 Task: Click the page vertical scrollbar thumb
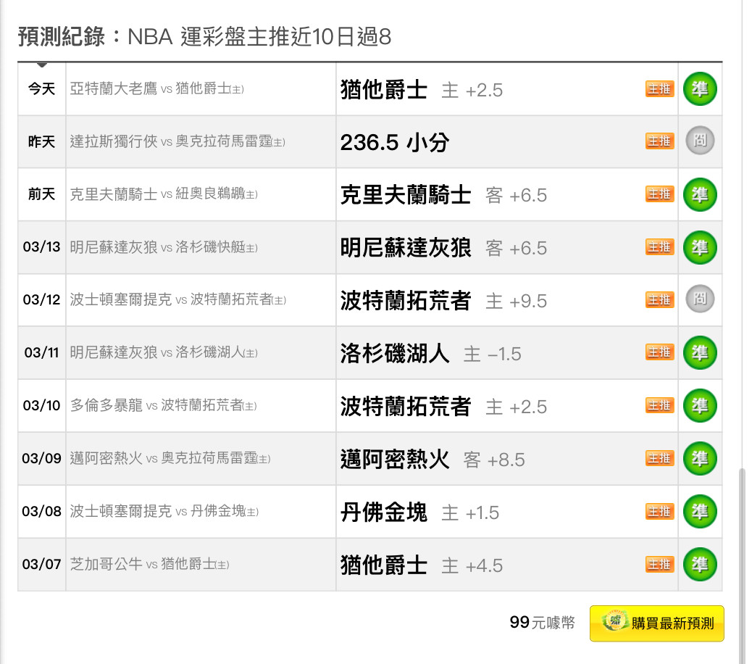point(742,566)
